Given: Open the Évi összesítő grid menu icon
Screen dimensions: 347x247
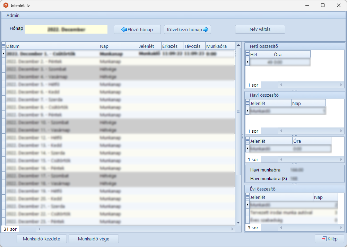Looking at the screenshot, I should [248, 197].
